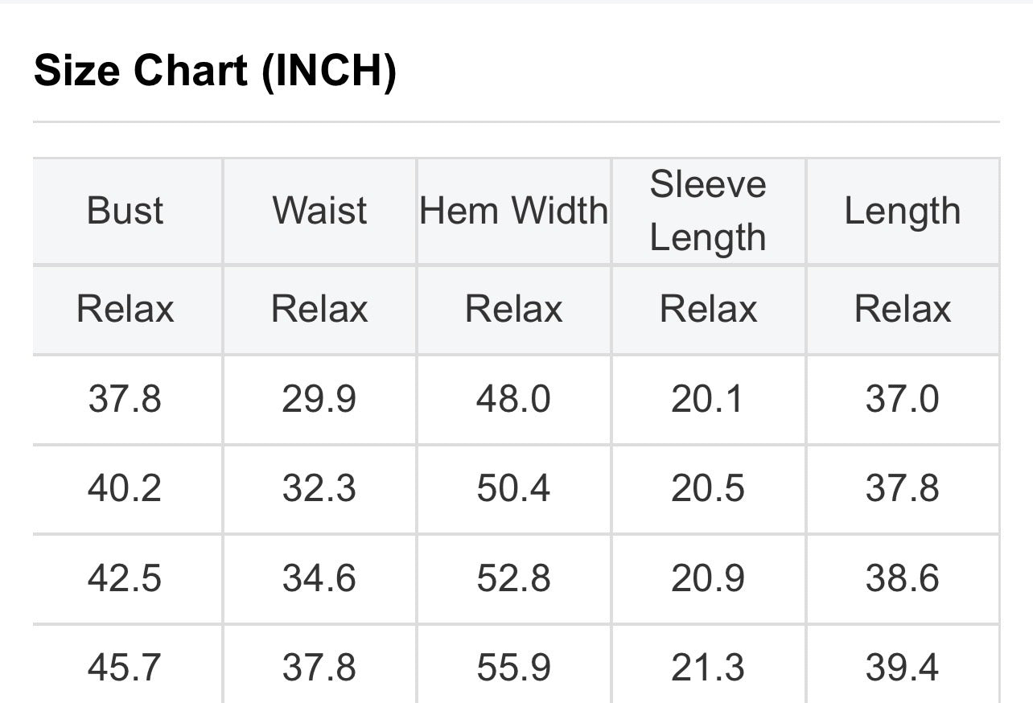Click the 42.5 bust cell
Viewport: 1033px width, 703px height.
(x=125, y=579)
